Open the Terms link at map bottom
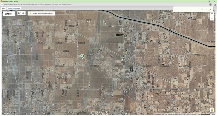Viewport: 217px width, 116px height. (213, 114)
